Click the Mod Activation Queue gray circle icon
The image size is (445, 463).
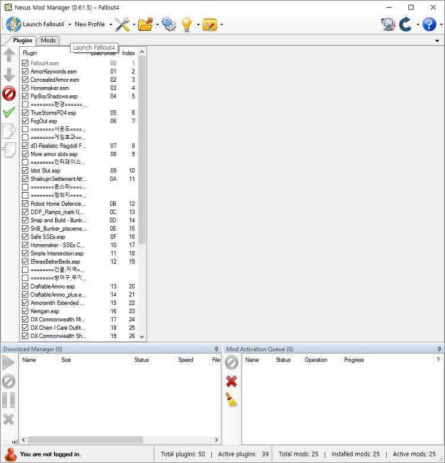coord(231,362)
